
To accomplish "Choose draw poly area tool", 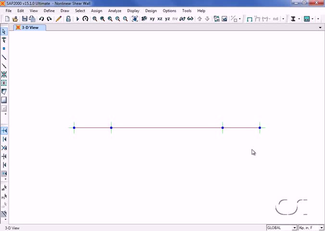I will click(x=4, y=91).
